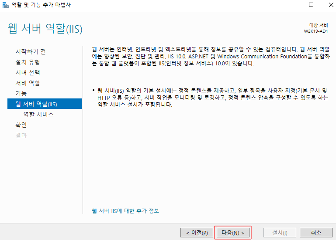Open the 기능 step in sidebar
The image size is (336, 240).
pyautogui.click(x=21, y=93)
